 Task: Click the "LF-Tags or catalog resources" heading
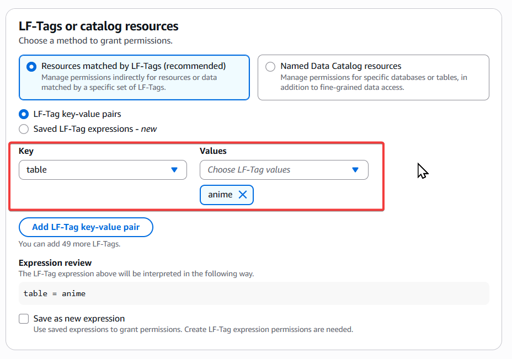(x=99, y=26)
